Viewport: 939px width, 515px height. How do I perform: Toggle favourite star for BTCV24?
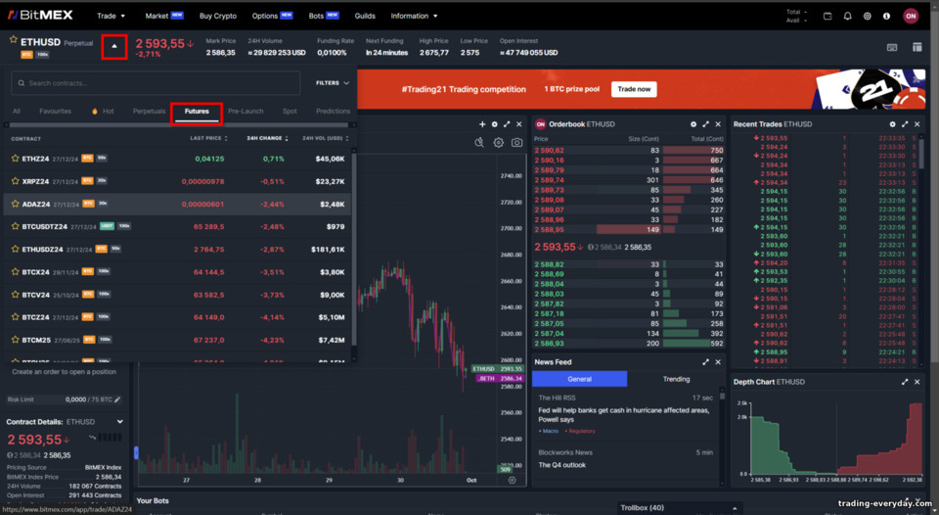(x=15, y=295)
